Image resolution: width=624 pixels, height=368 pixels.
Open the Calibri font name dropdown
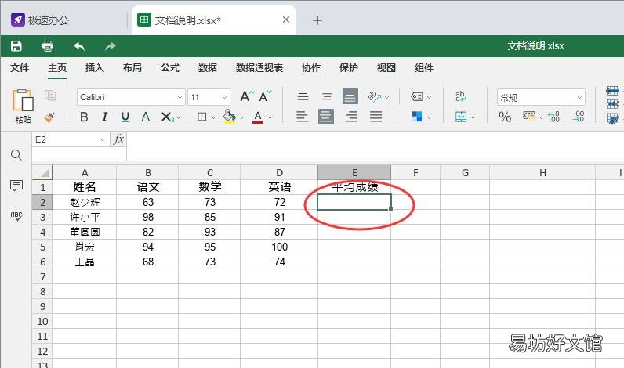[x=180, y=97]
